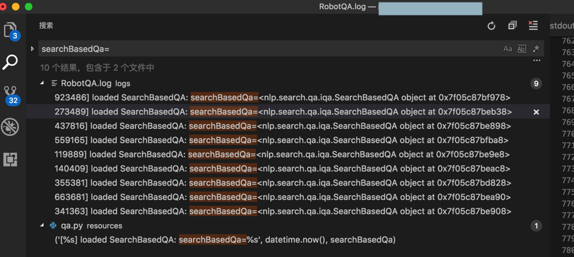Open the Search view magnifier icon
574x257 pixels.
10,62
